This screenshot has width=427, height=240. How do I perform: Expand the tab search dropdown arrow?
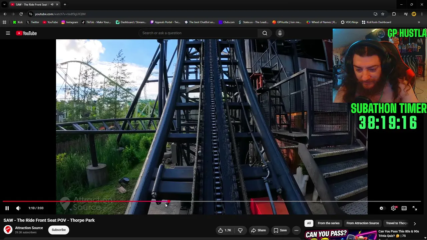coord(4,5)
